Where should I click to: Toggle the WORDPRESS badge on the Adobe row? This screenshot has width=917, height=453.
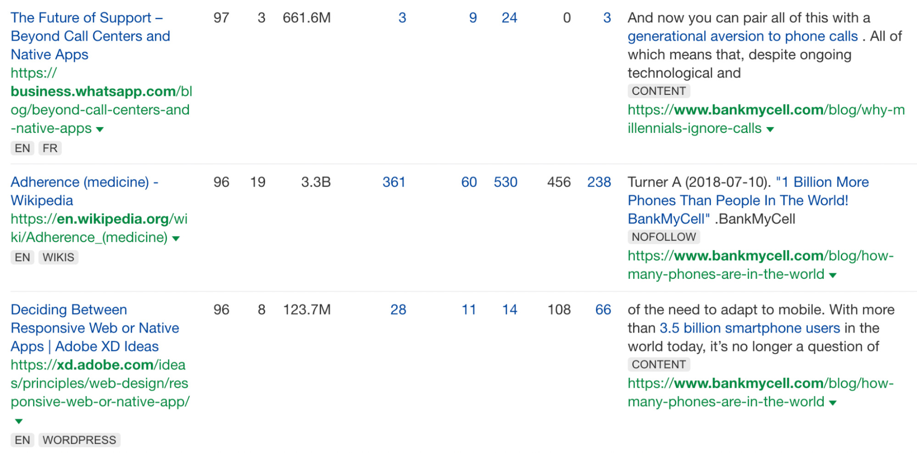(x=79, y=440)
